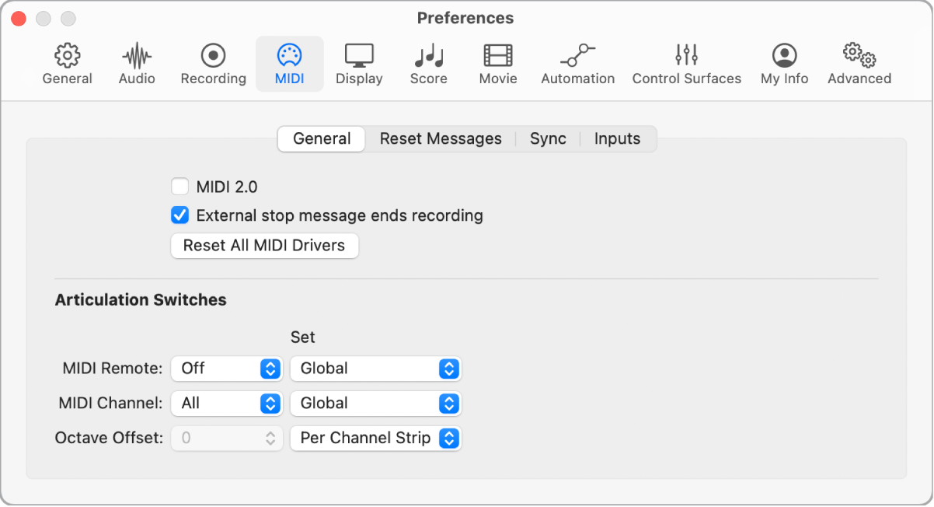934x507 pixels.
Task: Open My Info profile icon
Action: 784,56
